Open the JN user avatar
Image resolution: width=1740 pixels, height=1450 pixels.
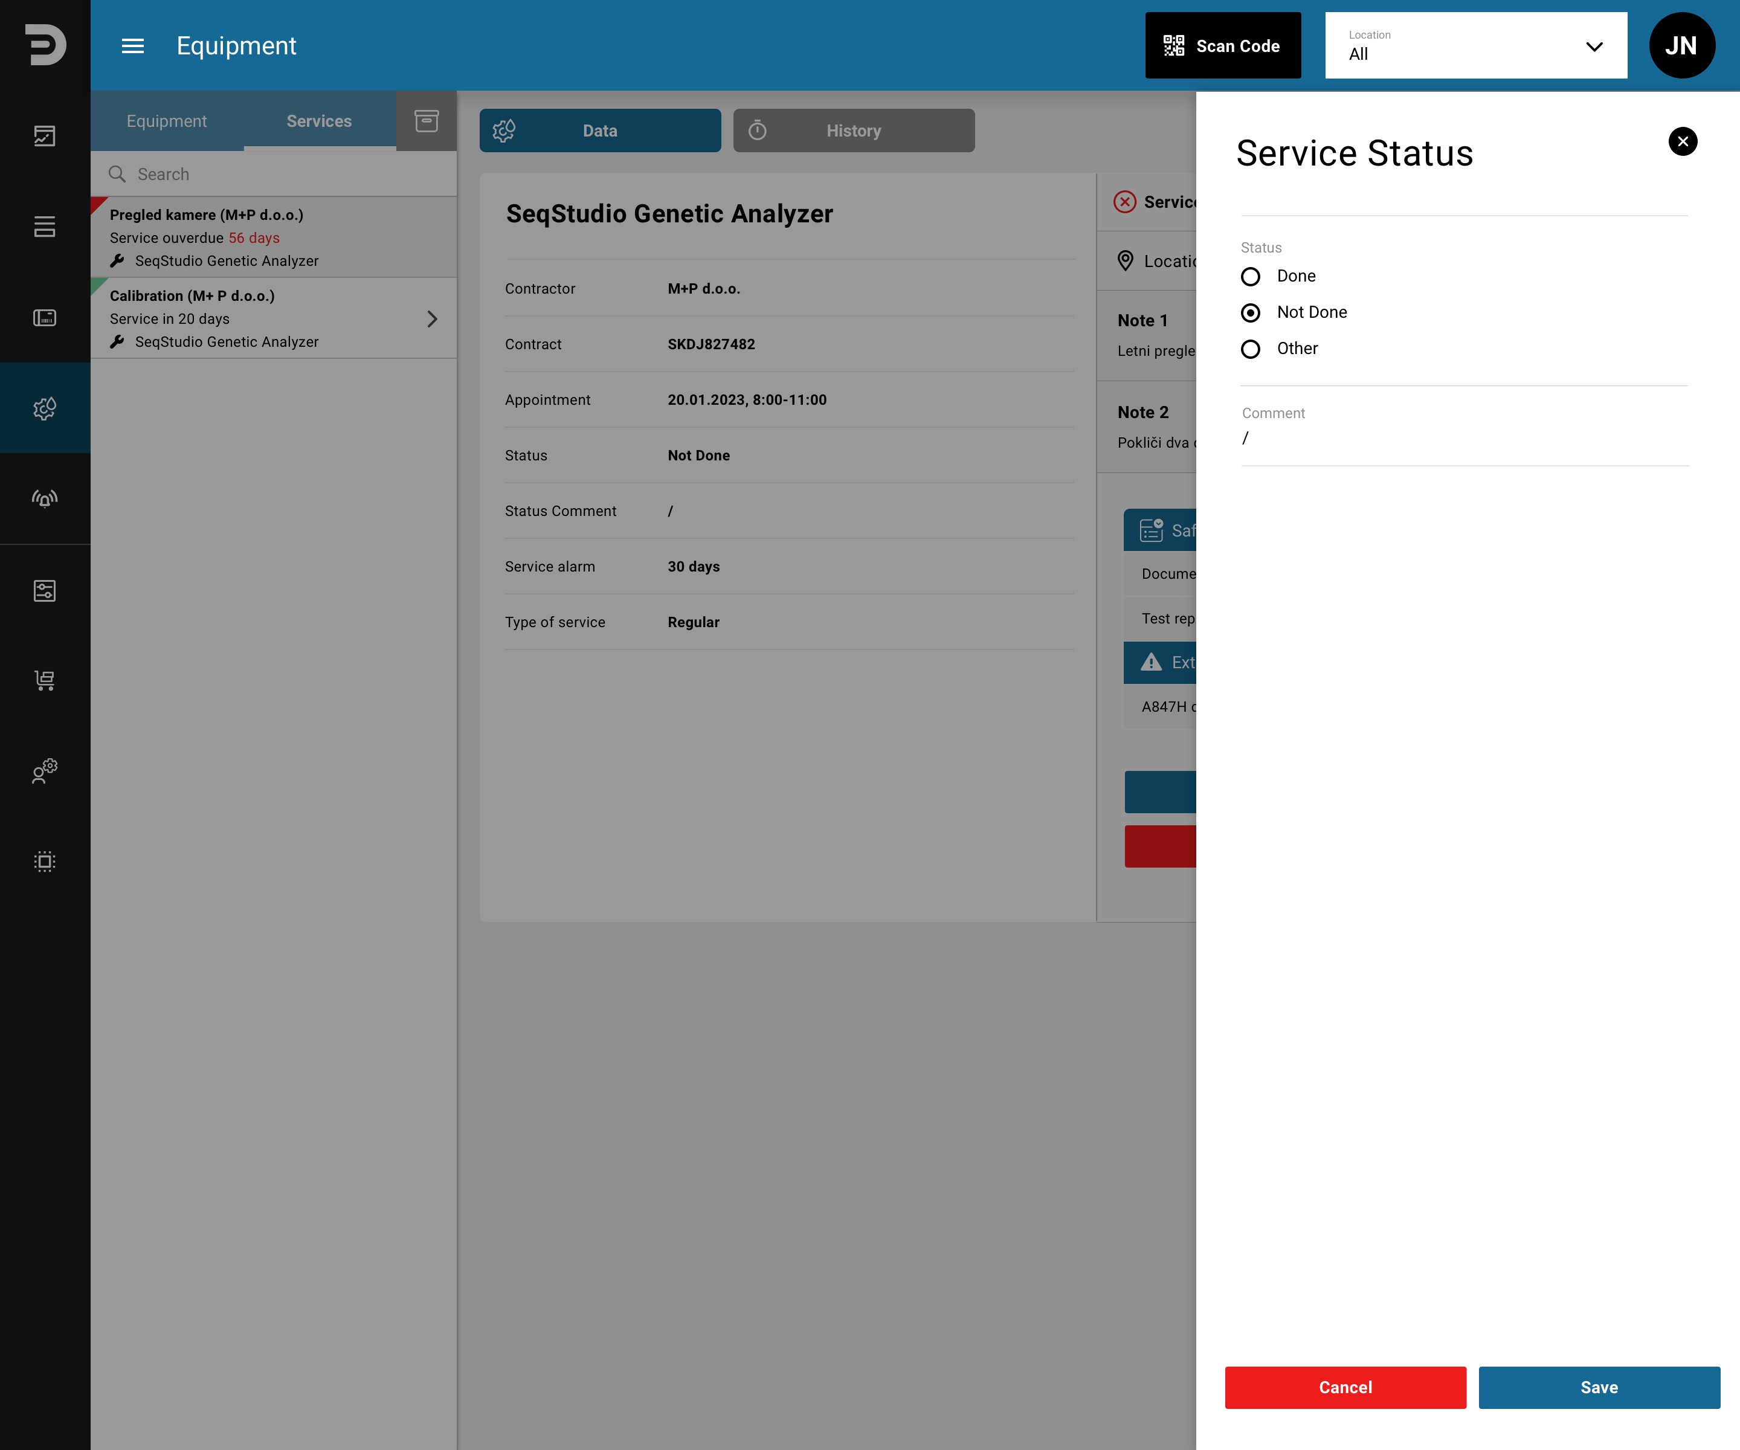pyautogui.click(x=1681, y=45)
